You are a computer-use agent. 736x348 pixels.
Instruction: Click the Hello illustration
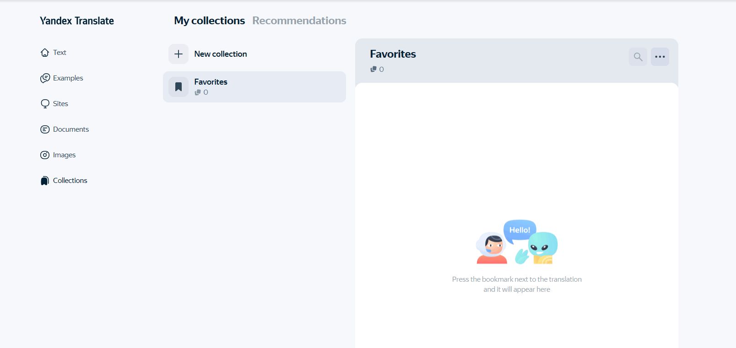point(517,242)
